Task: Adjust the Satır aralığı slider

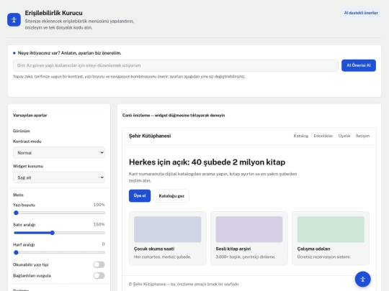Action: (x=59, y=233)
